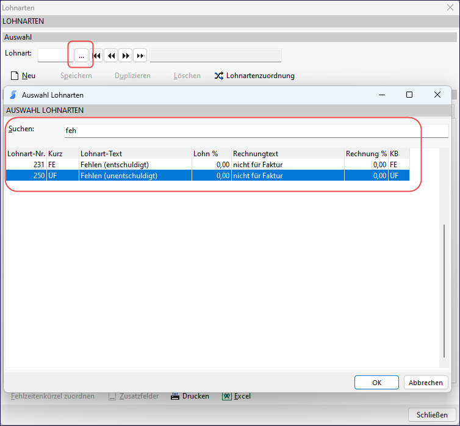Click the Neu document icon
Viewport: 460px width, 426px height.
[x=15, y=76]
